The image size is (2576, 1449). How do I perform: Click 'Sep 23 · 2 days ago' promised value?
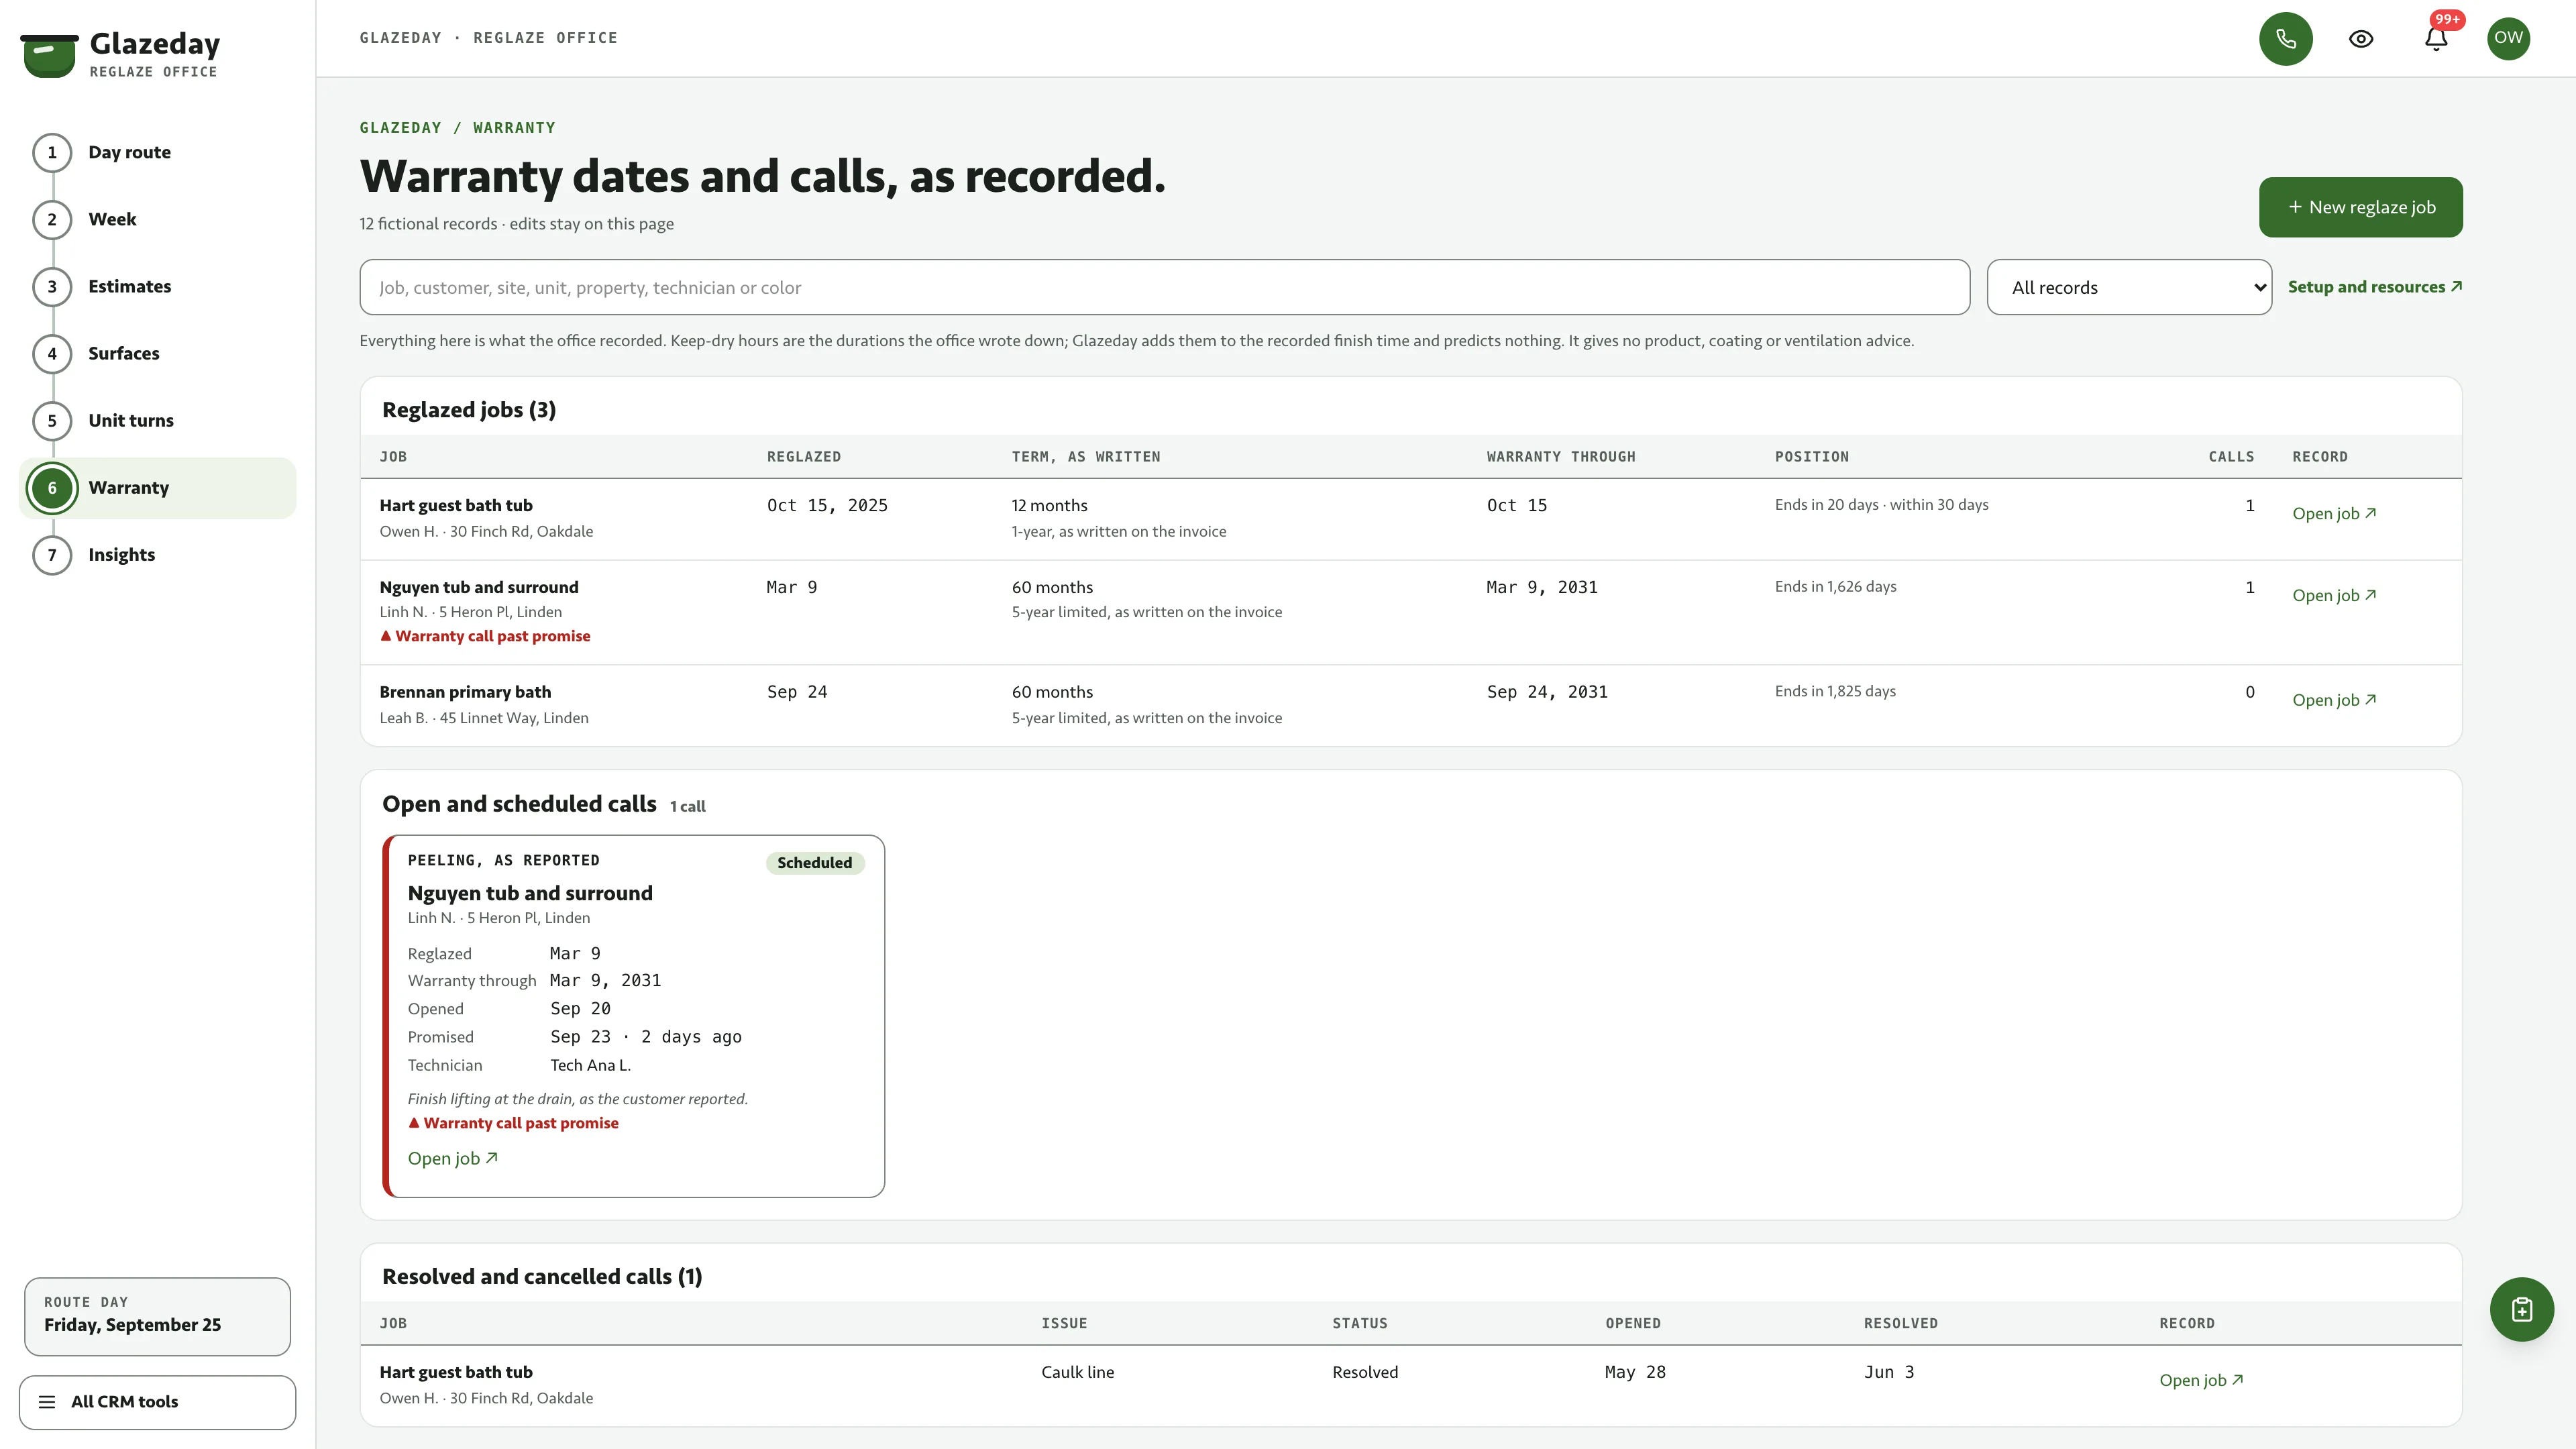point(646,1037)
